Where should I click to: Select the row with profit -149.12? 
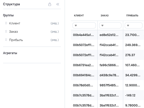[107, 95]
